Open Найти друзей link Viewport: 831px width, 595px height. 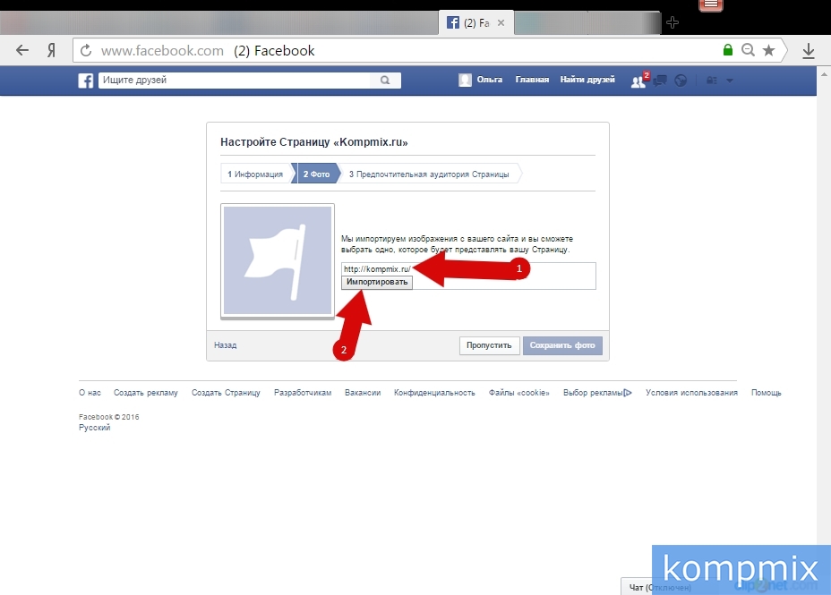point(587,80)
